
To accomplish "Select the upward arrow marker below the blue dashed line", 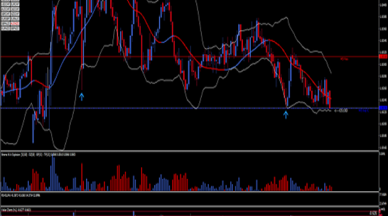I will pos(286,115).
